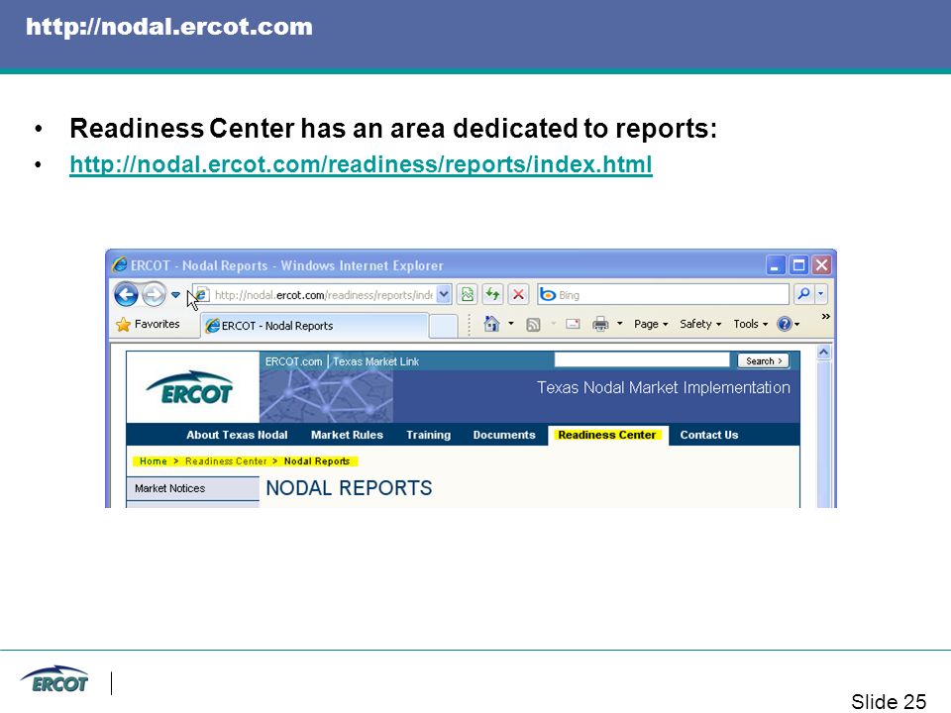
Task: Click the Texas Market Link link
Action: pyautogui.click(x=375, y=361)
